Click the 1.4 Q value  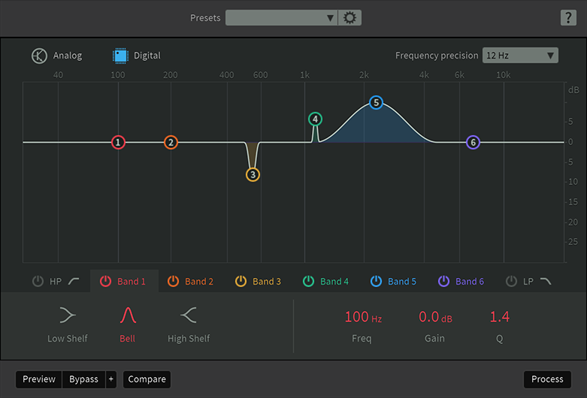499,317
